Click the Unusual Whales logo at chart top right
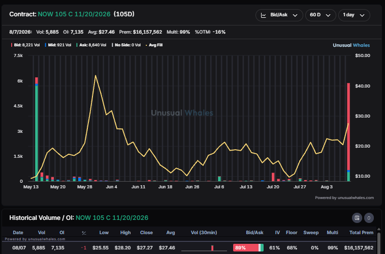The width and height of the screenshot is (385, 254). (351, 45)
